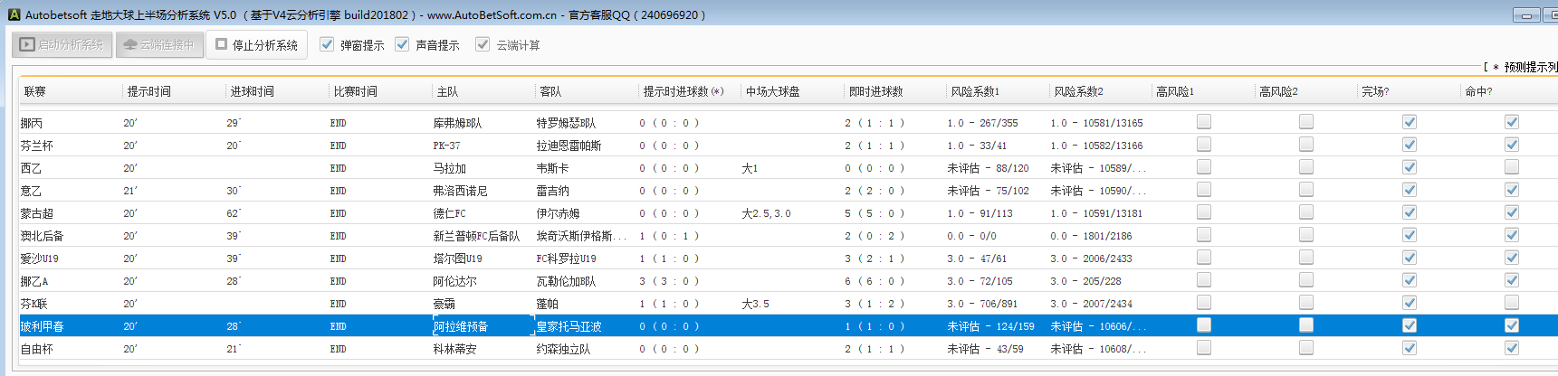This screenshot has width=1558, height=376.
Task: Uncheck 完场? box in the 西乙 row
Action: 1410,167
